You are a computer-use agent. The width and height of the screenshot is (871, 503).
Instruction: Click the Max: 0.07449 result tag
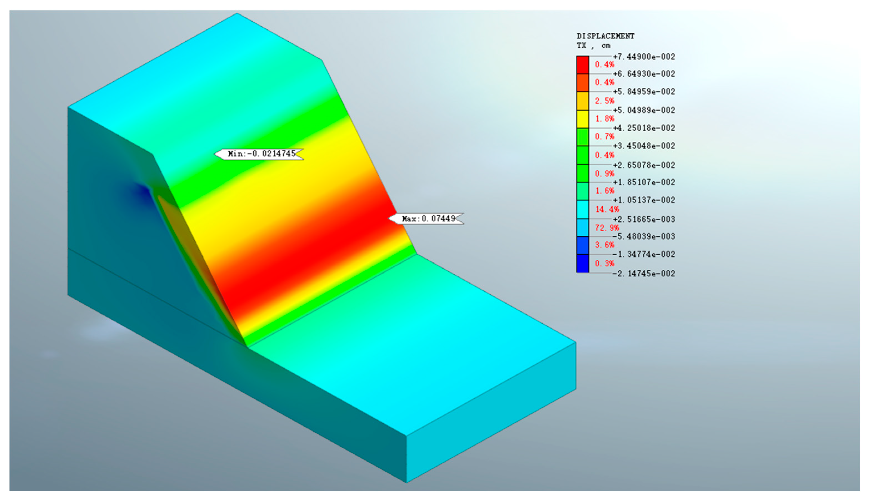pyautogui.click(x=427, y=219)
